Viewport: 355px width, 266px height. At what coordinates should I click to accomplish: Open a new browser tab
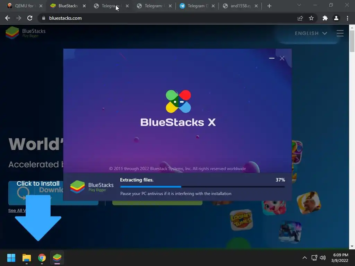[x=269, y=6]
